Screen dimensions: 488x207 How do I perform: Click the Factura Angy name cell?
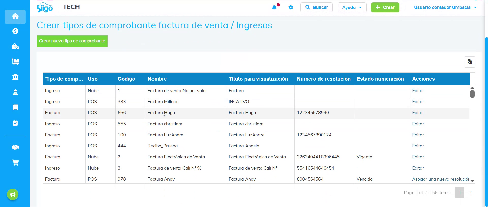(x=186, y=179)
